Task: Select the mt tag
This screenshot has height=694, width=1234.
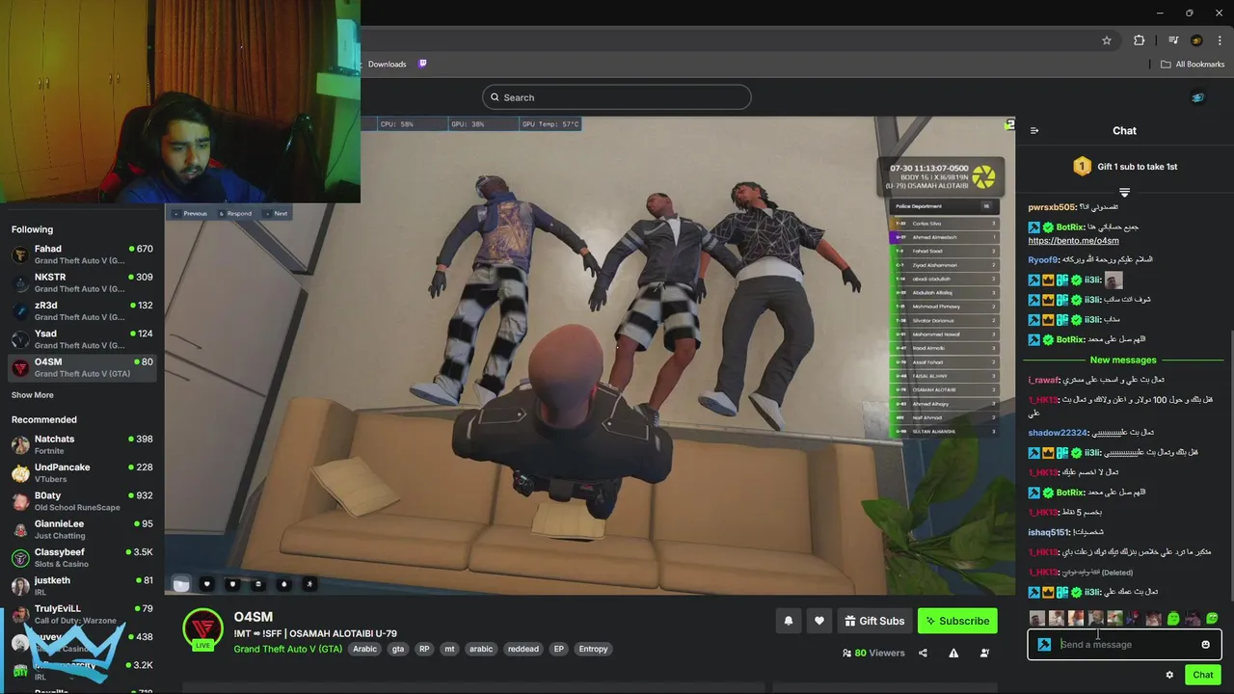Action: [449, 649]
